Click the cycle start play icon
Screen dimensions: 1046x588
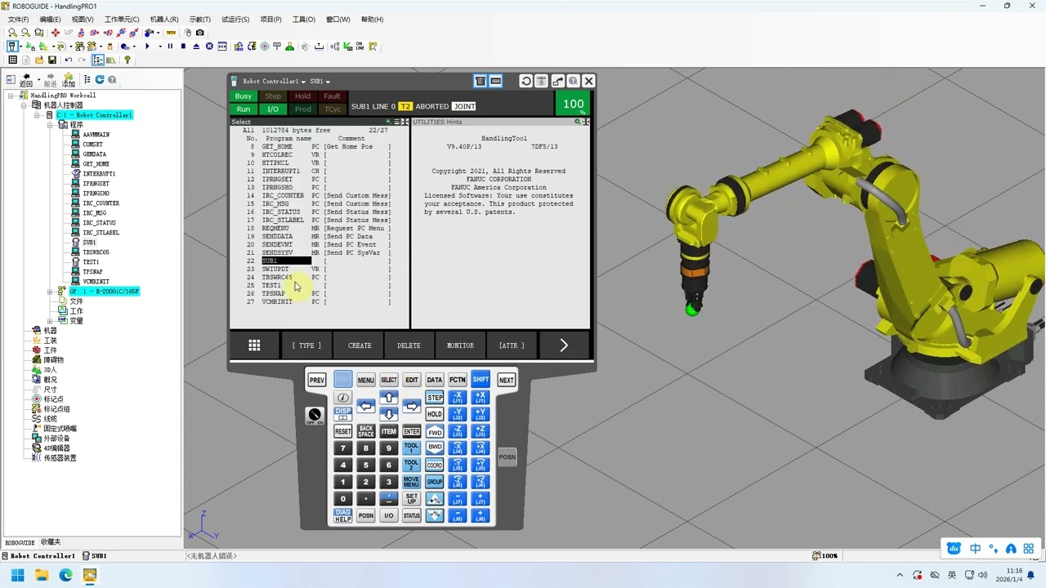tap(147, 47)
